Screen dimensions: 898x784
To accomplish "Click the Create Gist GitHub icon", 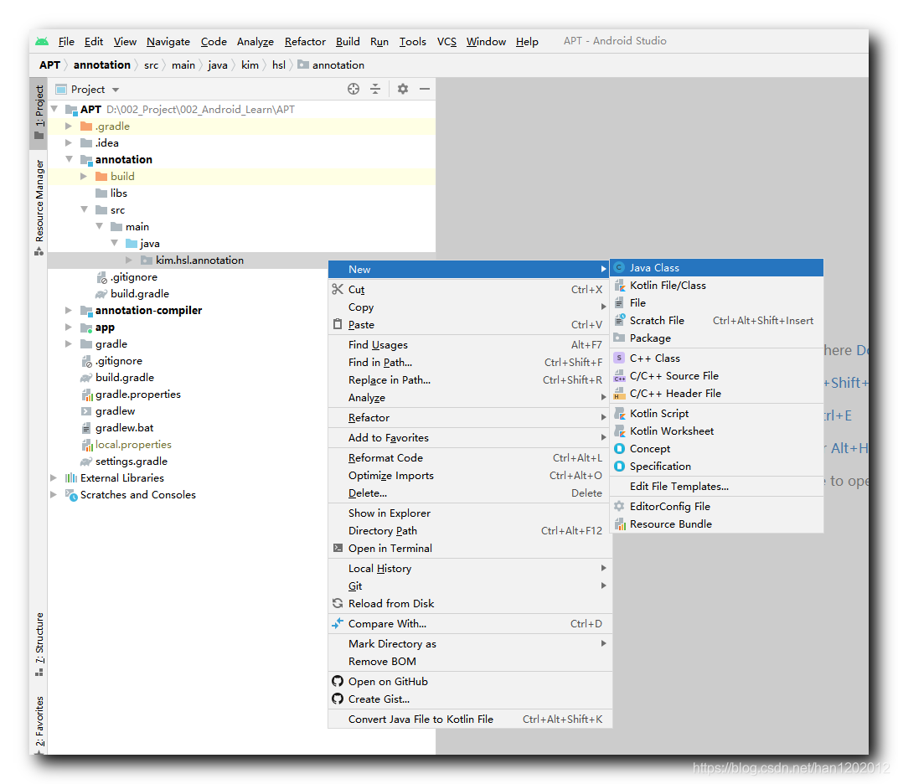I will point(338,699).
